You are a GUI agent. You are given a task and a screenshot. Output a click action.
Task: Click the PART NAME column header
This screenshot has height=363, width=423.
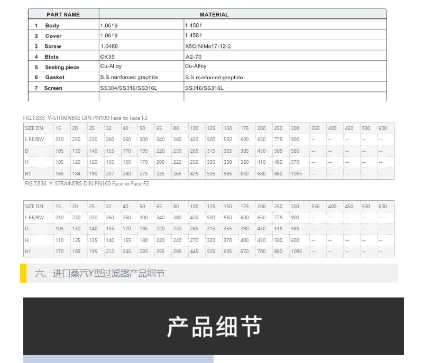click(63, 15)
